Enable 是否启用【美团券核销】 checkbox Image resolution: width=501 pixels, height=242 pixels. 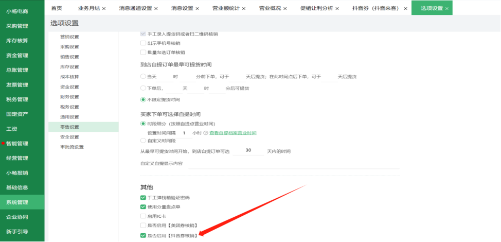143,226
